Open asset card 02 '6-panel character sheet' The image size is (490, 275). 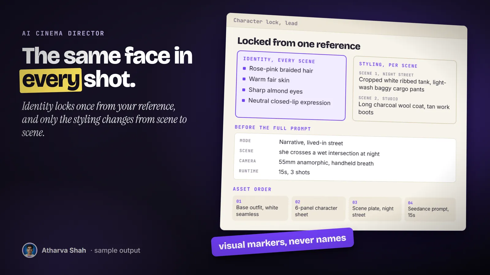pos(318,209)
